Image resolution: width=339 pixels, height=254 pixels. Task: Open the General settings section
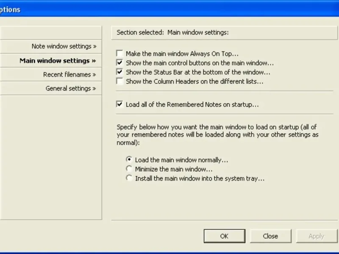70,88
